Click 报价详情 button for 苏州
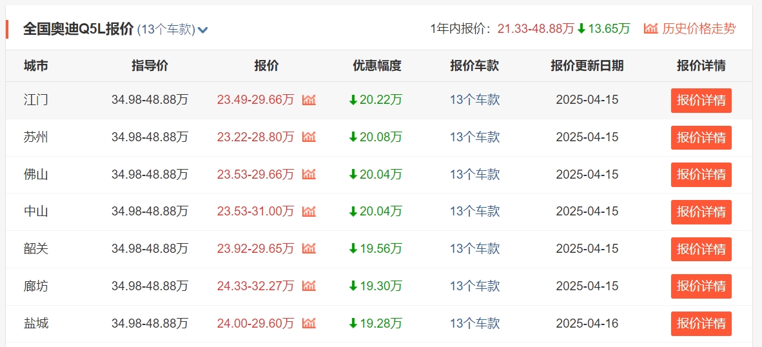Image resolution: width=762 pixels, height=347 pixels. click(701, 137)
